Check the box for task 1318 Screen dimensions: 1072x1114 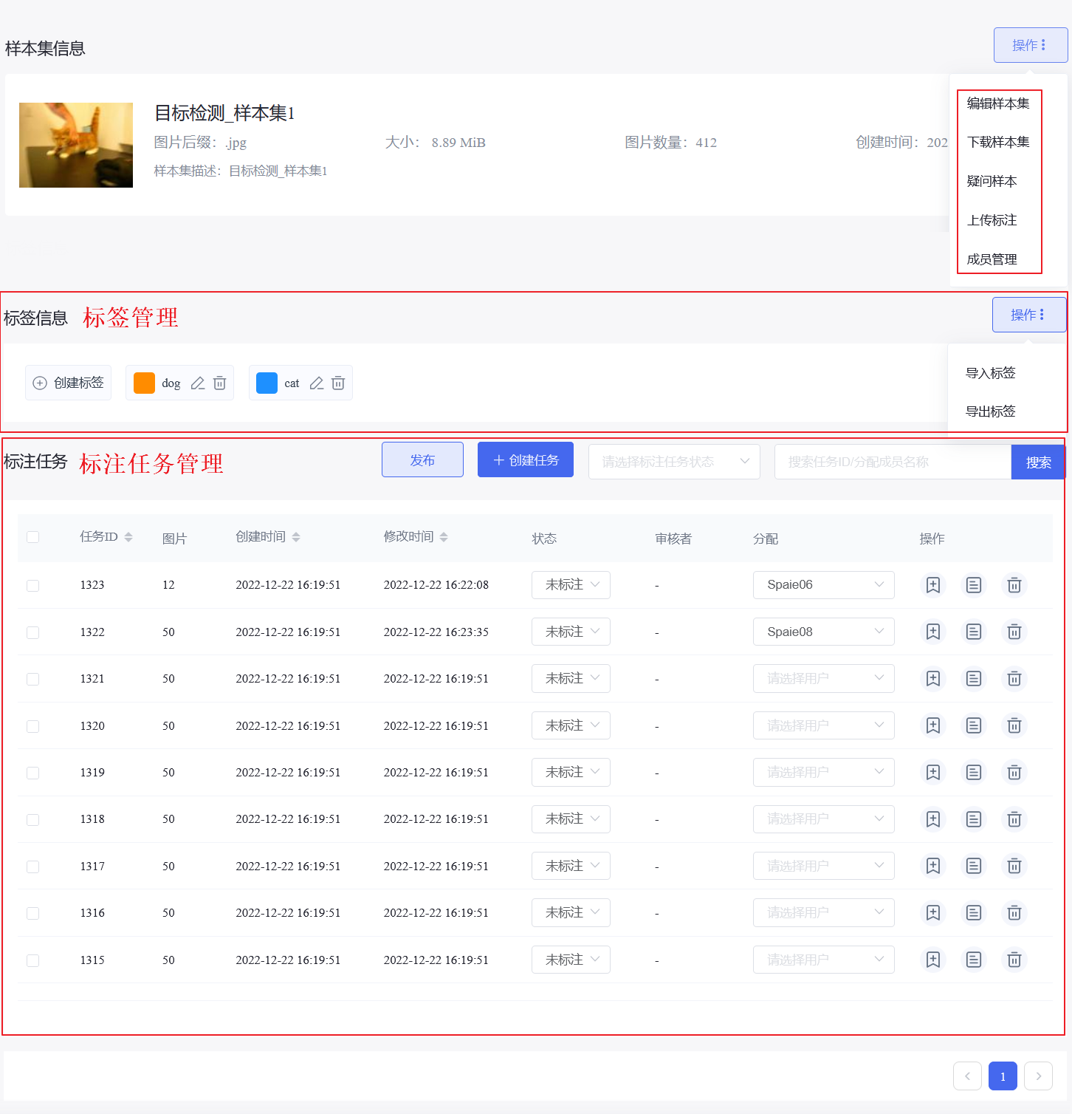pyautogui.click(x=32, y=820)
